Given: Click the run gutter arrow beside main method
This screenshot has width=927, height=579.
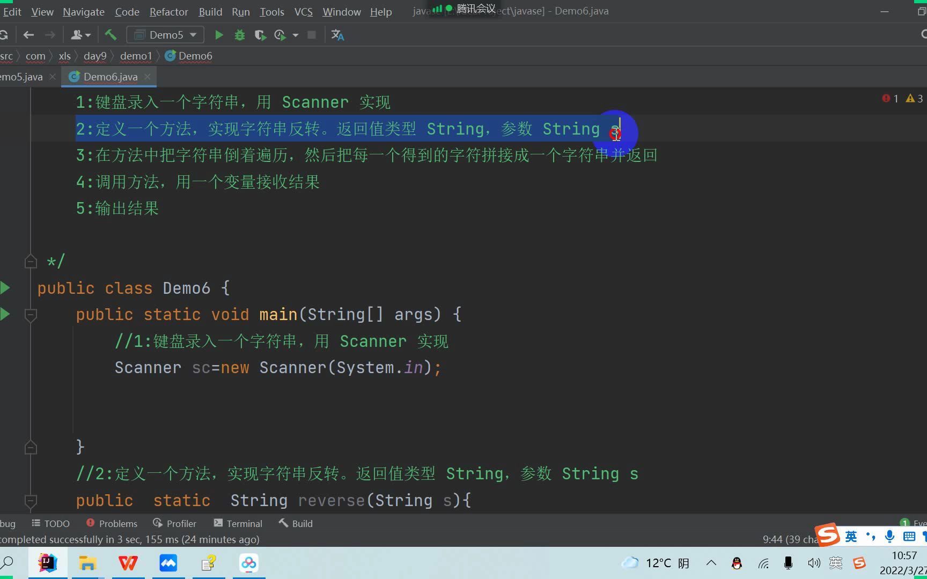Looking at the screenshot, I should [5, 314].
